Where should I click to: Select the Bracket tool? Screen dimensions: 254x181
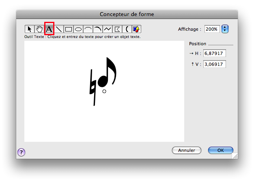[127, 29]
